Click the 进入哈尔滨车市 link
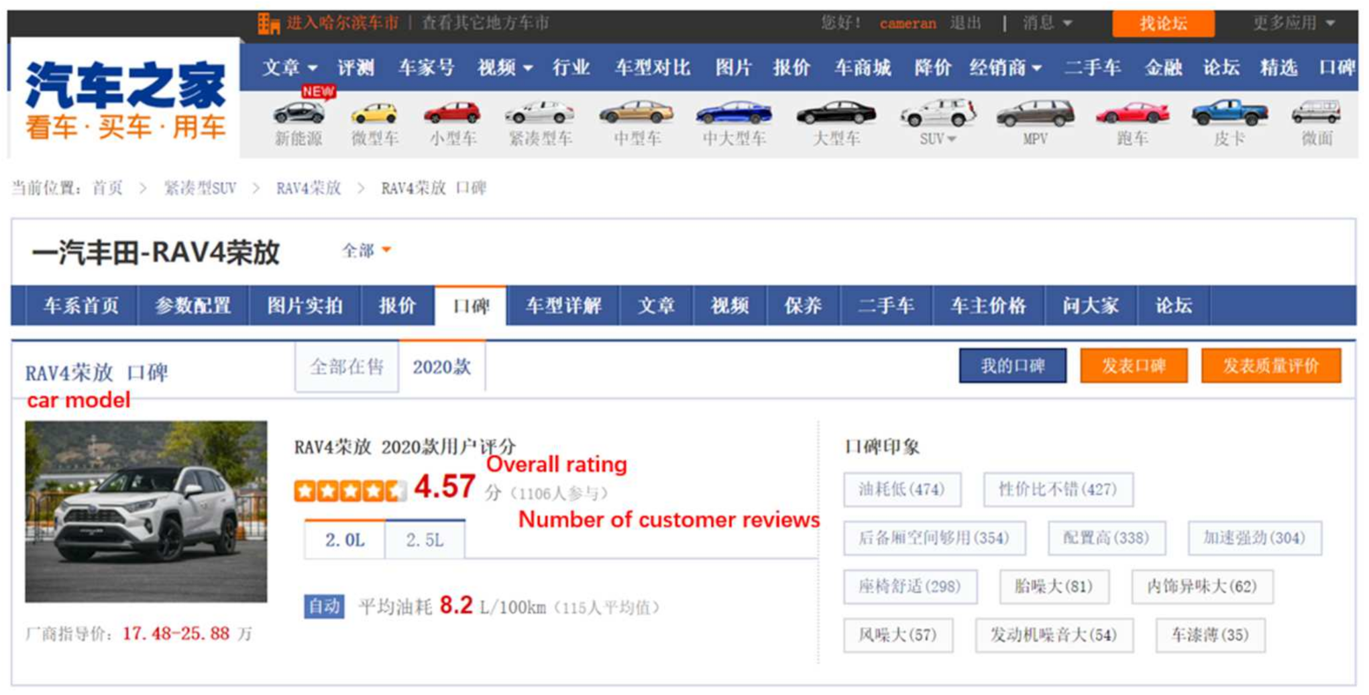Image resolution: width=1369 pixels, height=695 pixels. (x=342, y=23)
